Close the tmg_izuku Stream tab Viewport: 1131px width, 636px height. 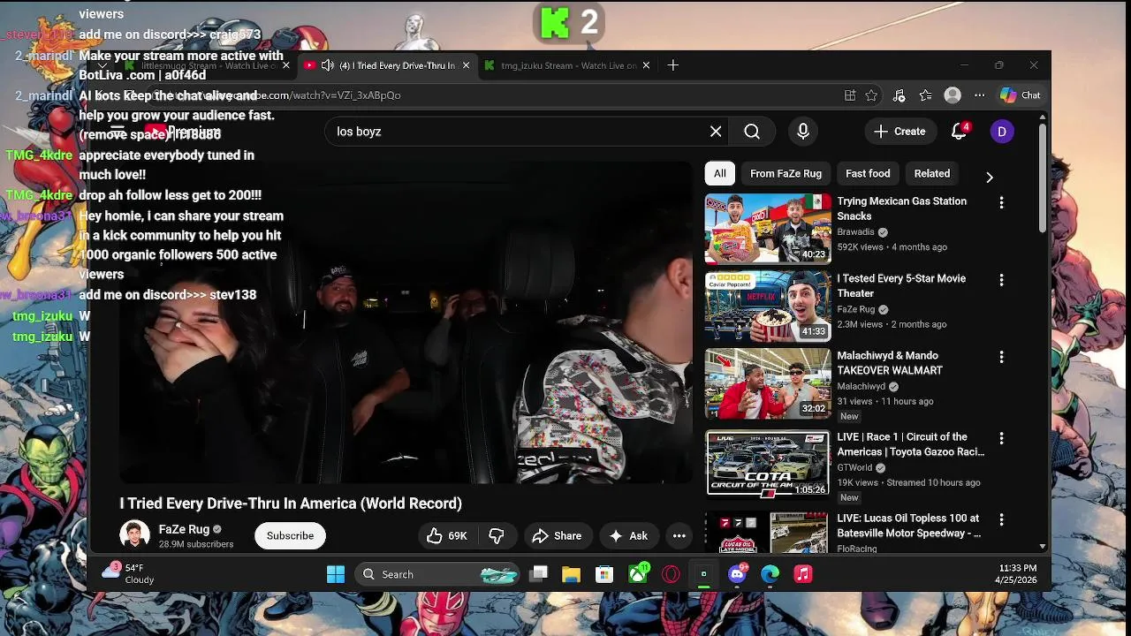click(x=646, y=65)
